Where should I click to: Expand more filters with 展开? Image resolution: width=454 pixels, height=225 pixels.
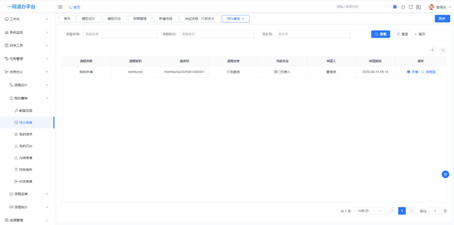pos(420,34)
